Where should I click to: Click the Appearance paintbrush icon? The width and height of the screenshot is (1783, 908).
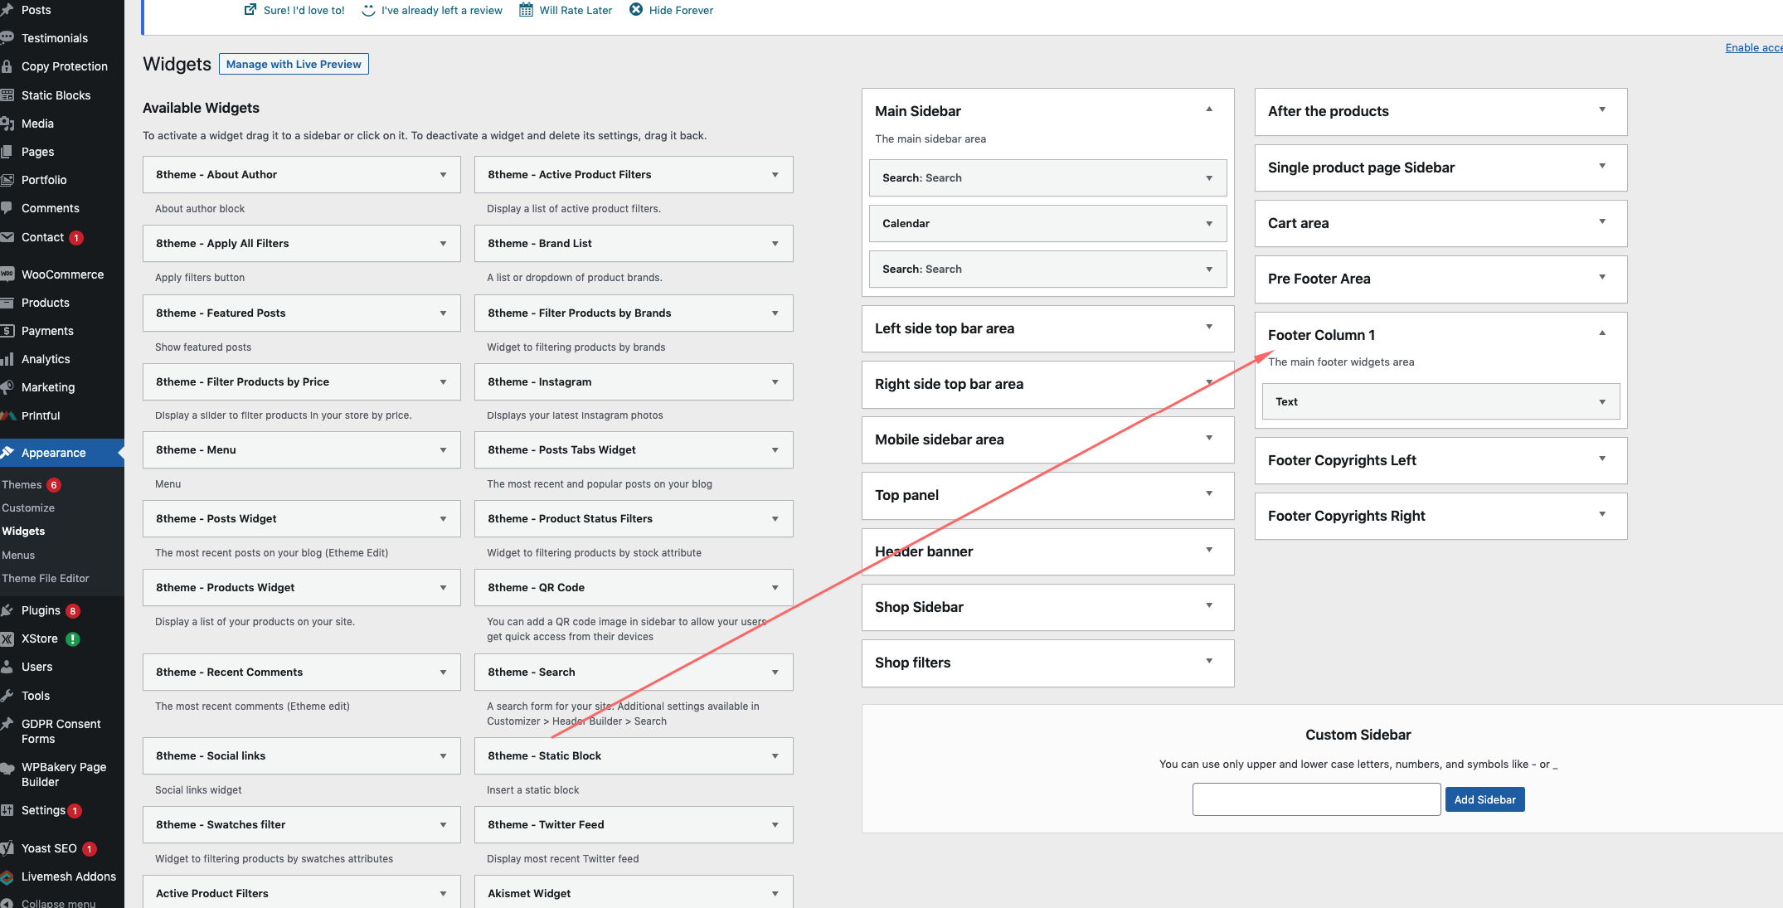7,453
